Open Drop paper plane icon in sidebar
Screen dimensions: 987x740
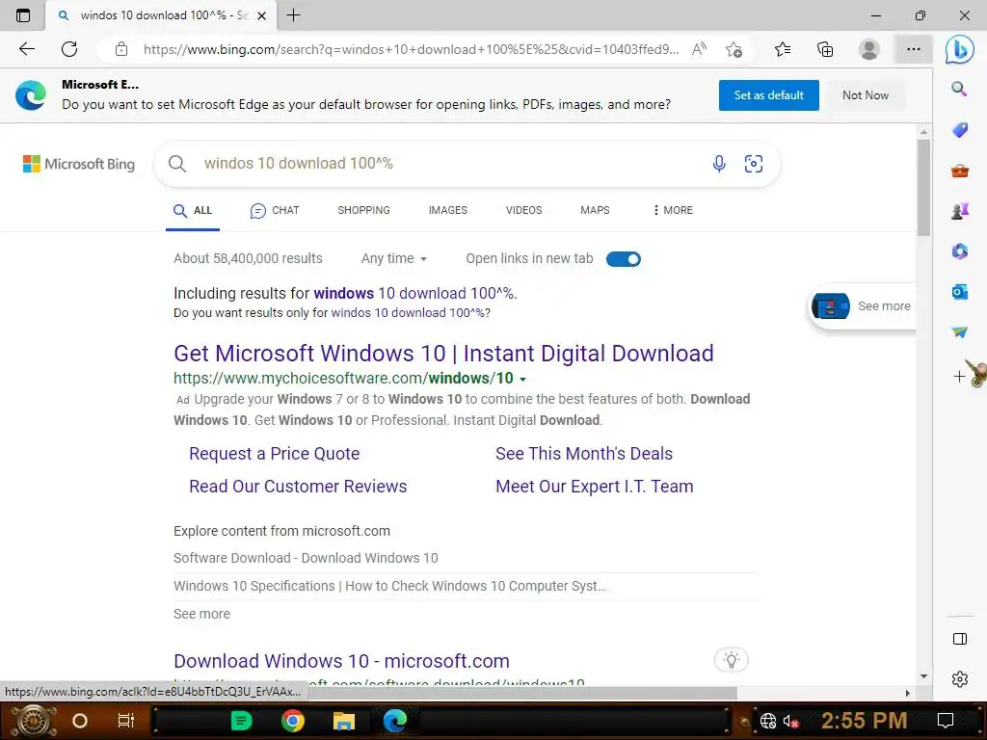(959, 332)
